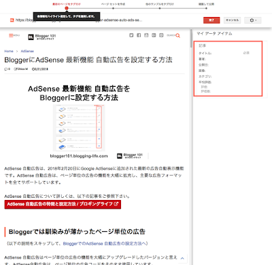Click the heading Bloggerでは馴染みが薄かったページ単位の広告
Viewport: 272px width, 265px height.
[x=77, y=232]
